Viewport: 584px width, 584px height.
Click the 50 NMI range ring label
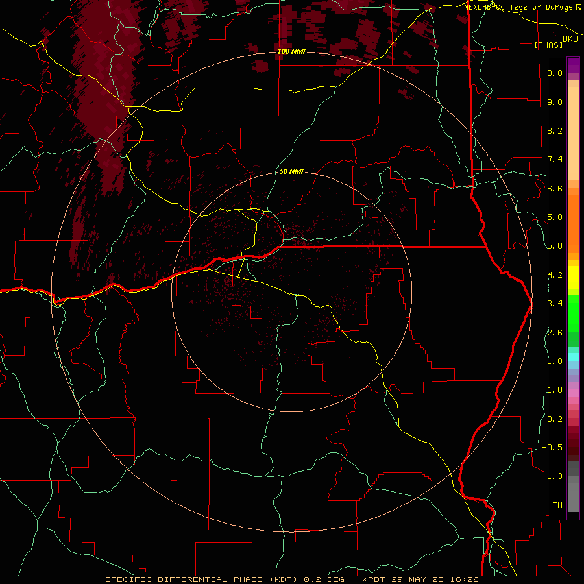point(291,171)
